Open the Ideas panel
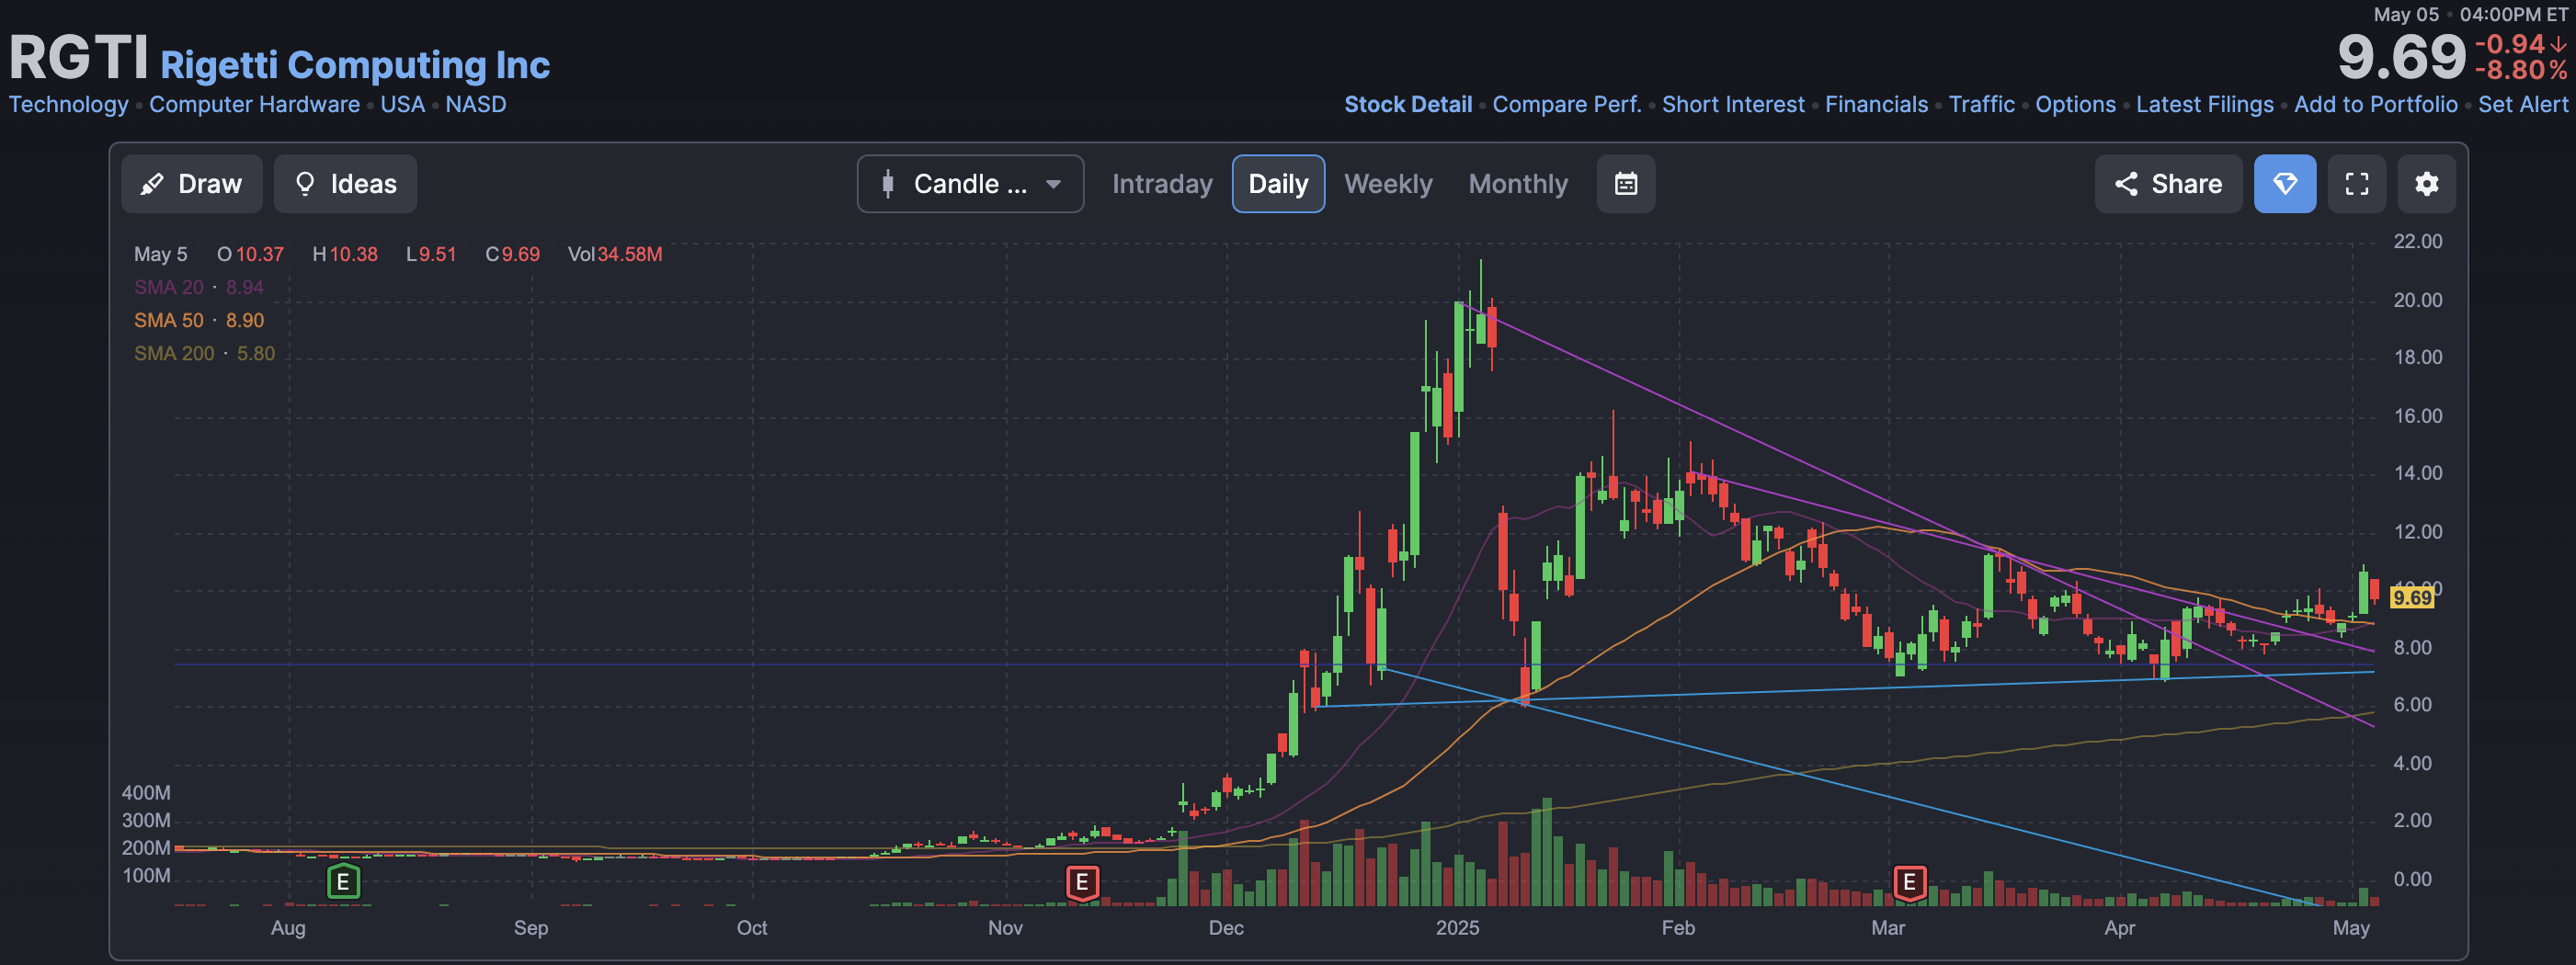2576x965 pixels. coord(345,184)
